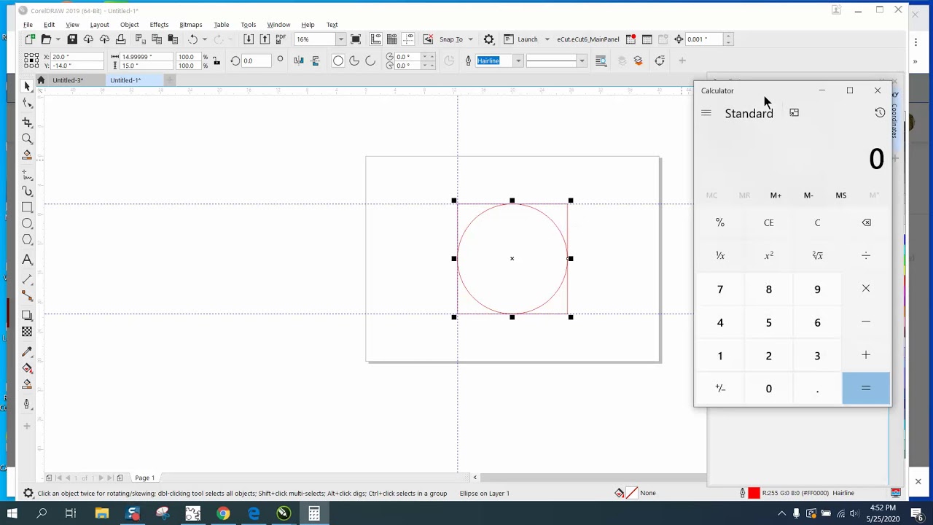Expand the Open recent arrow dropdown

click(x=58, y=39)
